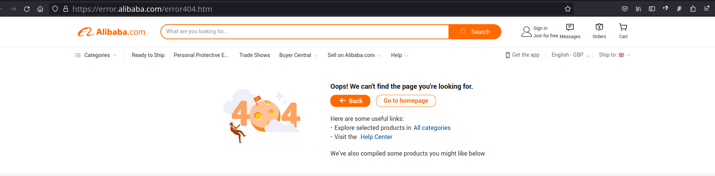Open the shopping Cart icon
Image resolution: width=715 pixels, height=176 pixels.
coord(623,27)
